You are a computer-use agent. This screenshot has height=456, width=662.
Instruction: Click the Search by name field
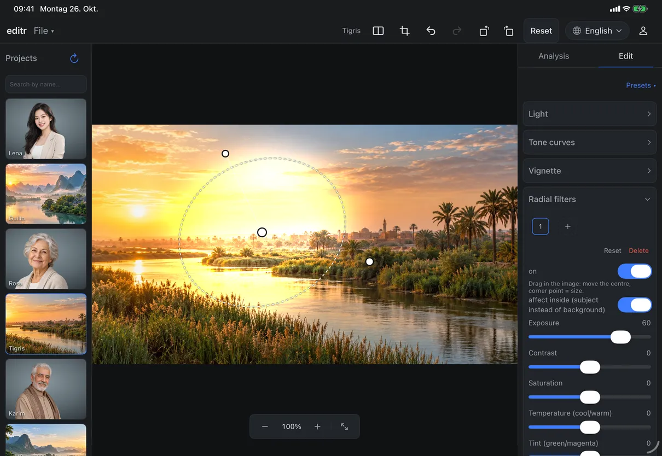46,84
